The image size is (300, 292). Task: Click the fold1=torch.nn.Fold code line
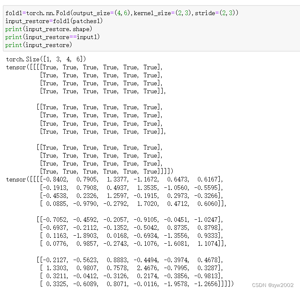(x=122, y=13)
